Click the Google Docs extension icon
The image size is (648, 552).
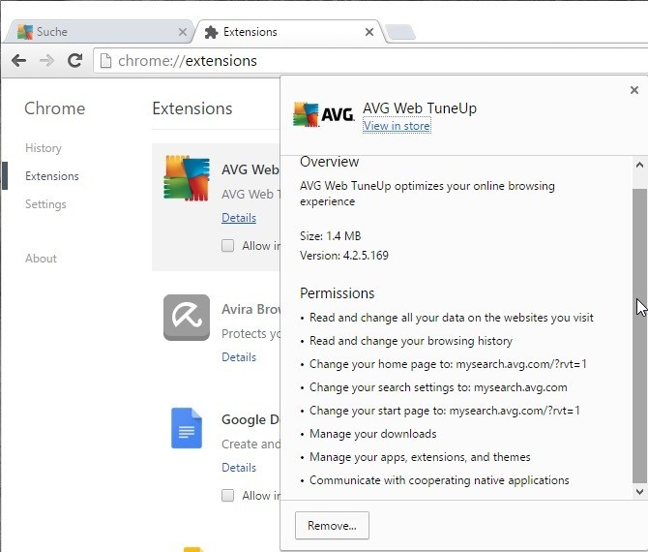point(187,427)
